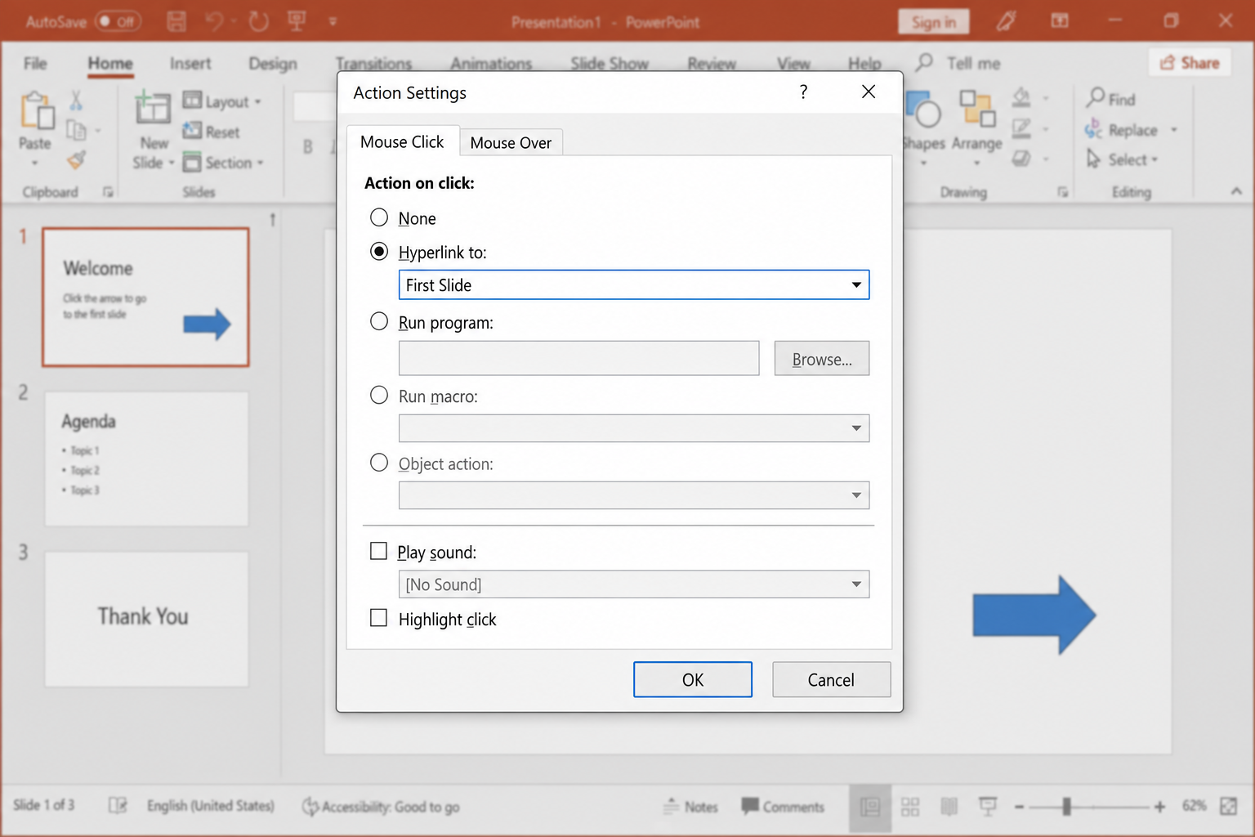Enable the Play sound checkbox

tap(378, 551)
